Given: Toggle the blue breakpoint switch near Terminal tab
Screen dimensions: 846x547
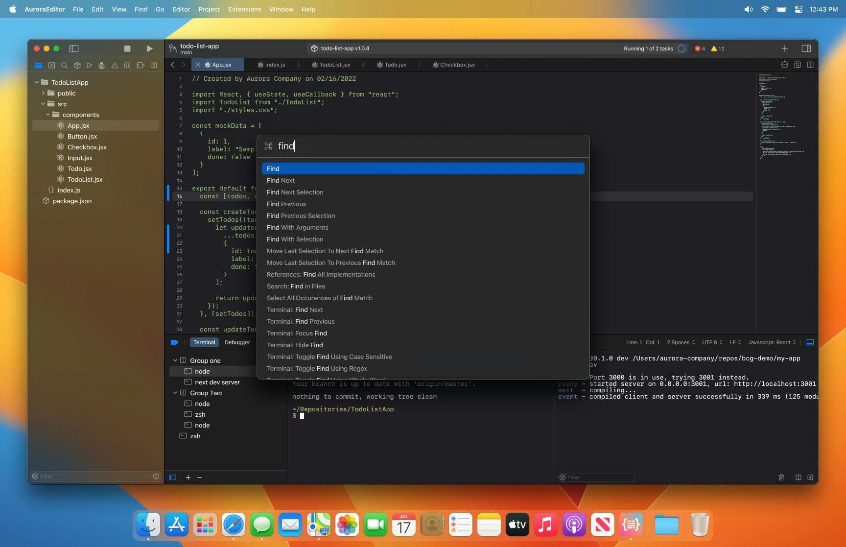Looking at the screenshot, I should tap(175, 342).
